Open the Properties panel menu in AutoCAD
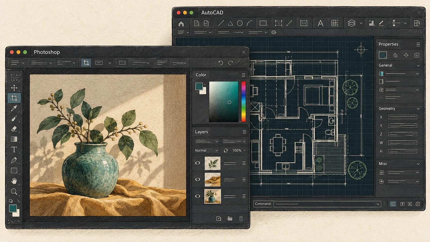 [418, 44]
